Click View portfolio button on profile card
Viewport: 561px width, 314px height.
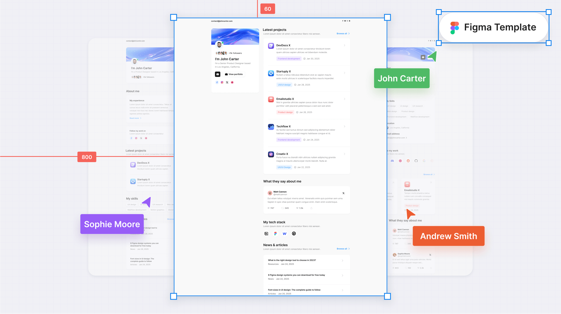(x=234, y=74)
